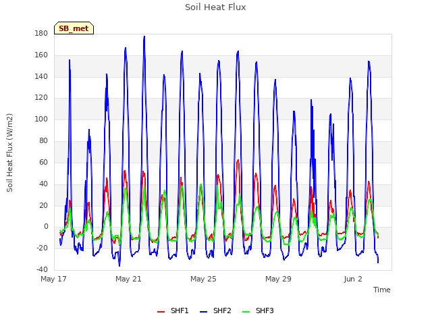Toggle the SHF1 legend entry
432x324 pixels.
click(x=173, y=310)
